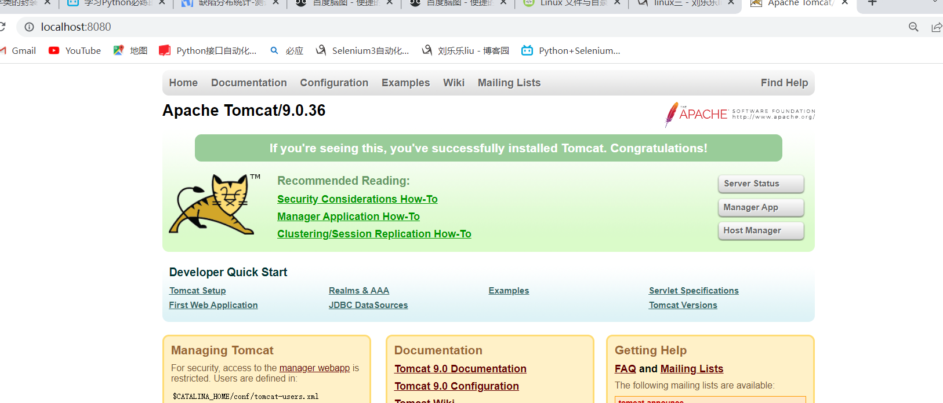Click the Manager App button
Image resolution: width=943 pixels, height=403 pixels.
(761, 207)
